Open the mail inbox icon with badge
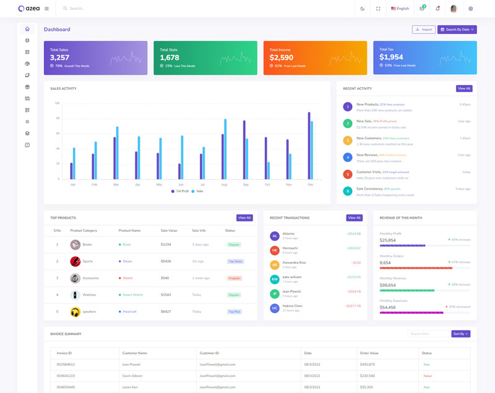Image resolution: width=495 pixels, height=393 pixels. (x=422, y=9)
